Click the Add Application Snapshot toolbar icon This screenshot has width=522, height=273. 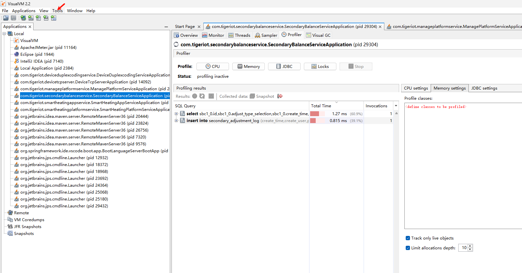[x=54, y=18]
